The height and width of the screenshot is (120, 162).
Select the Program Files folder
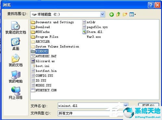pyautogui.click(x=44, y=37)
